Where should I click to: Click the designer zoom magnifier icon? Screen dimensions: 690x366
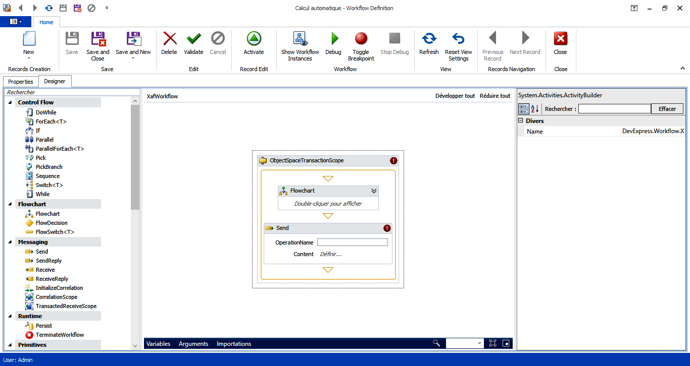pyautogui.click(x=436, y=343)
